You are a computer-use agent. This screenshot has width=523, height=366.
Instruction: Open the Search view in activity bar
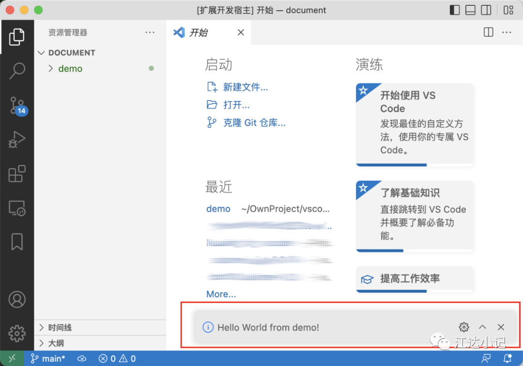coord(16,71)
